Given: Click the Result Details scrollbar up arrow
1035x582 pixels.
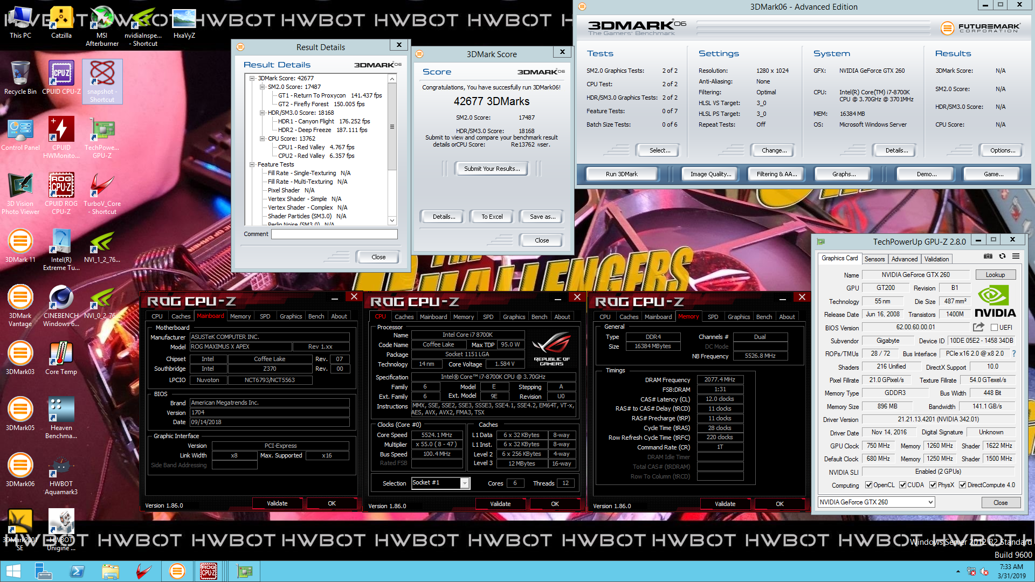Looking at the screenshot, I should tap(392, 79).
